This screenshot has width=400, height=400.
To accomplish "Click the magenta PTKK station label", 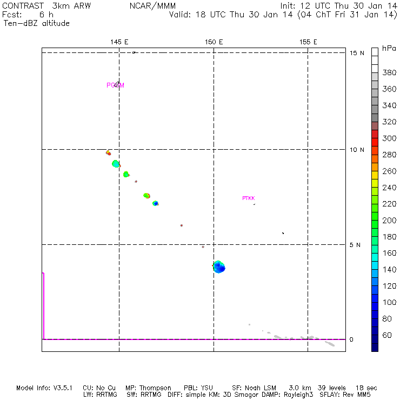I will [249, 198].
